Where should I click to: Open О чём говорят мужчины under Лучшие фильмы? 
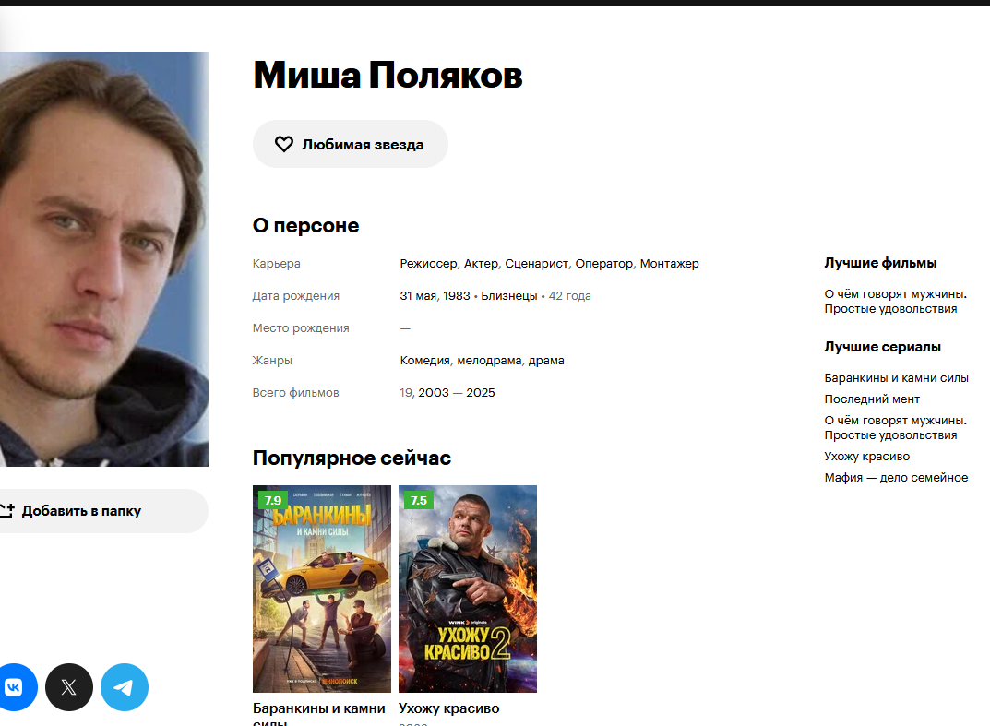(x=895, y=301)
